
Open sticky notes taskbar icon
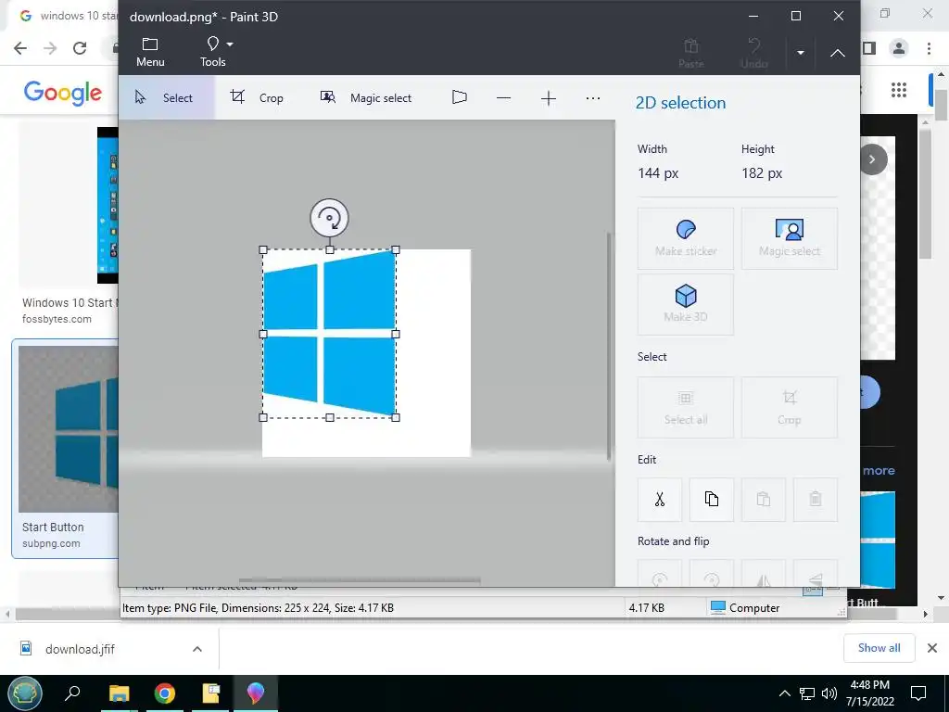coord(210,693)
